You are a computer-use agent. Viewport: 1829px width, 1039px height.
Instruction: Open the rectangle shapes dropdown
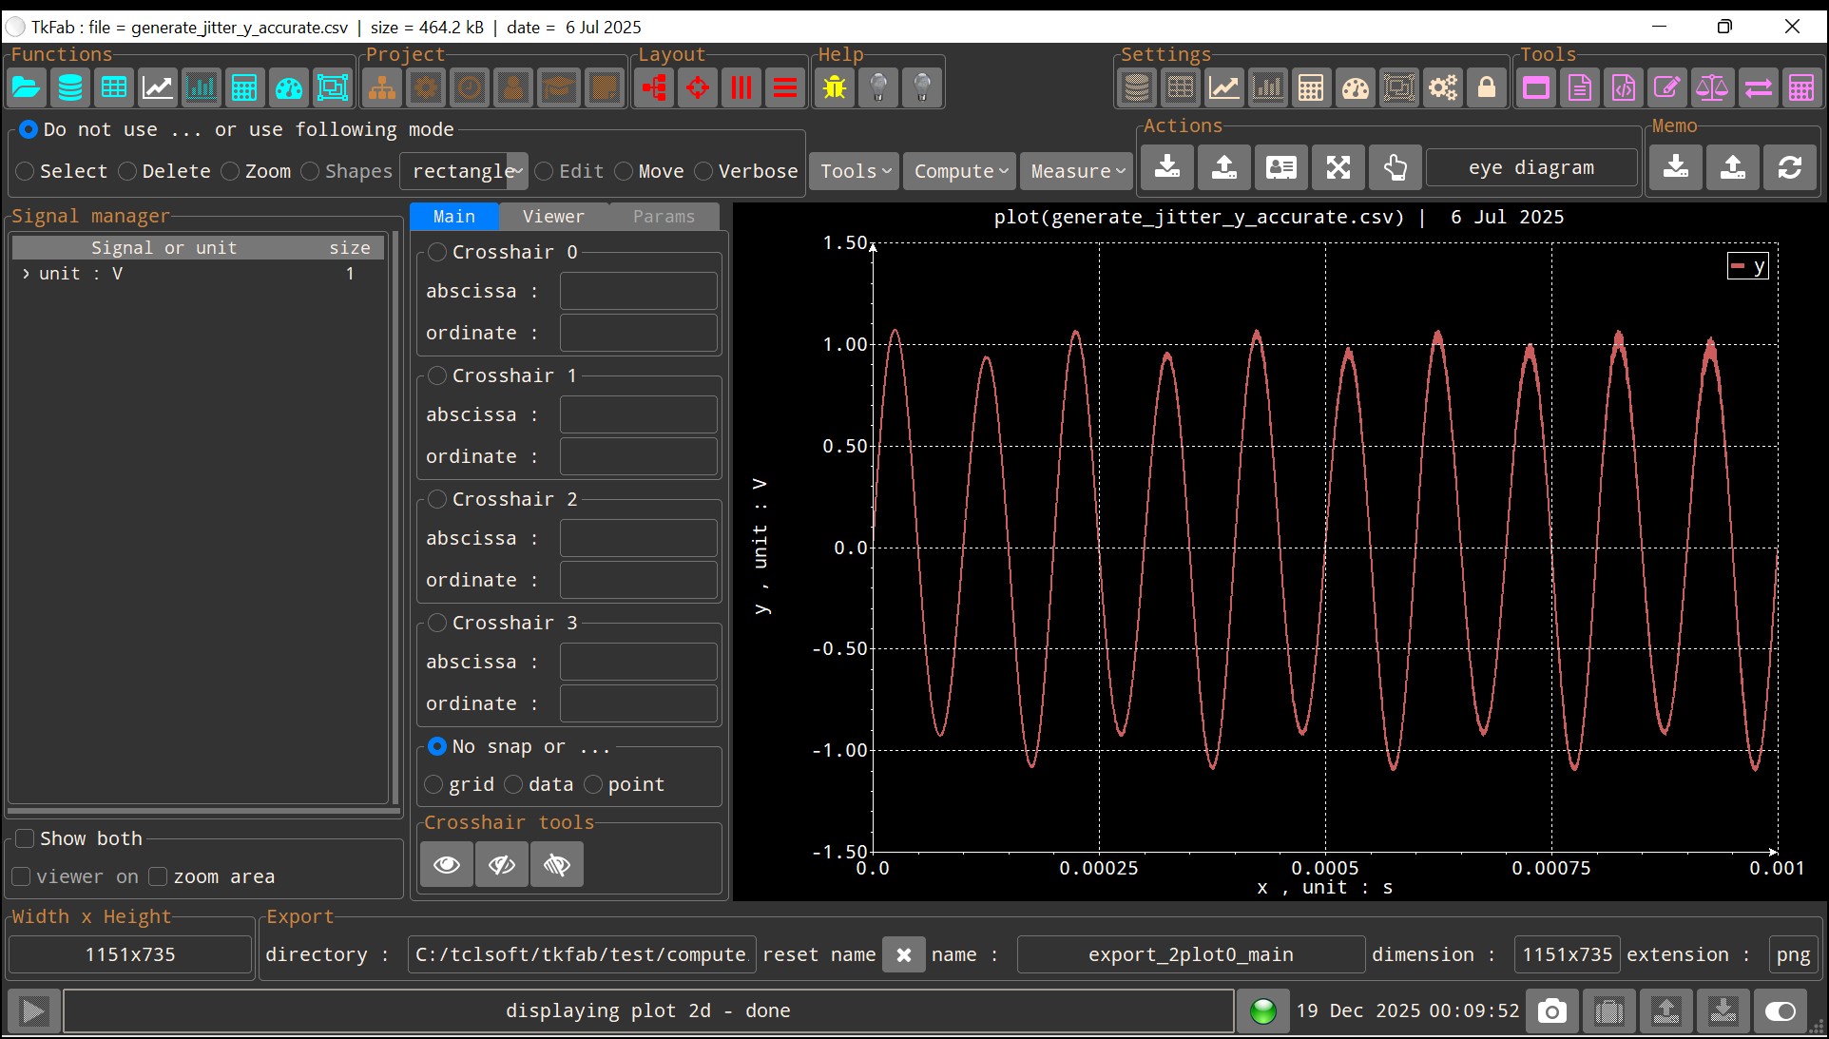coord(464,171)
